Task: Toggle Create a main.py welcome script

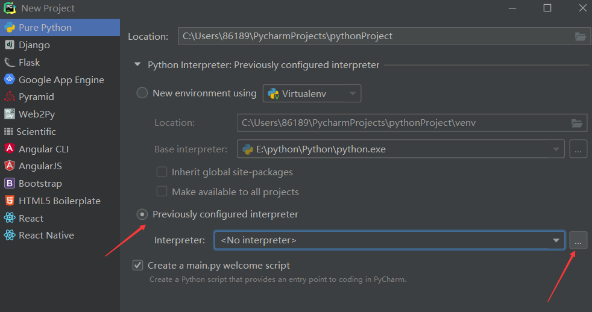Action: point(138,266)
